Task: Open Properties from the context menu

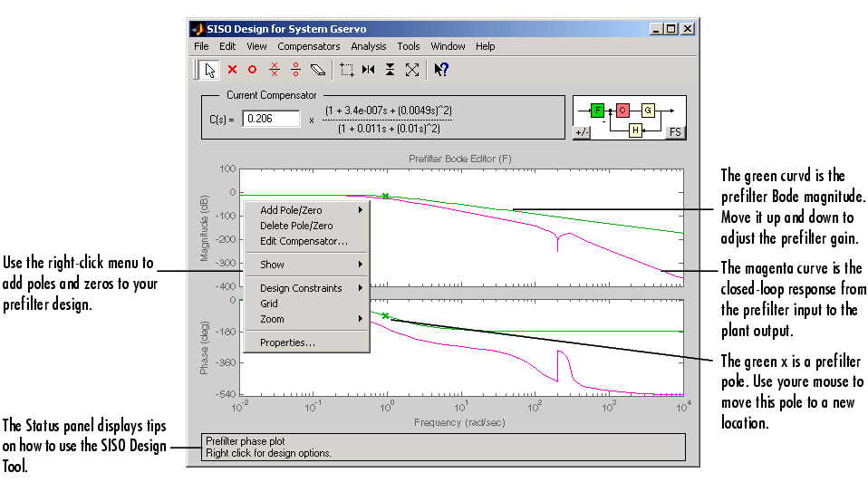Action: point(287,342)
